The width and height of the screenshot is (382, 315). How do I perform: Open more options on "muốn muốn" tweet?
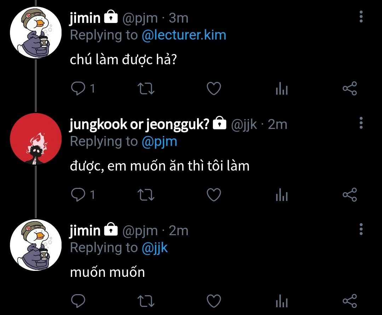pyautogui.click(x=361, y=229)
